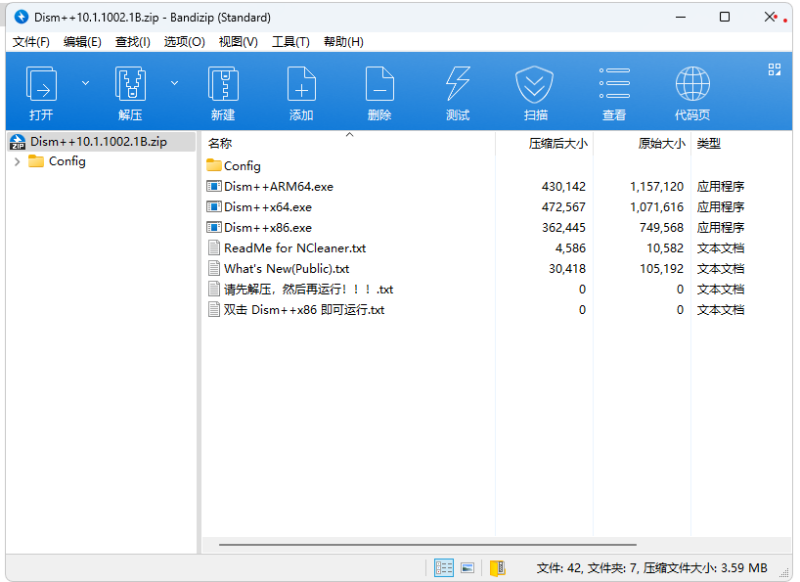Expand extraction options arrow beside 解压
The image size is (800, 582).
click(172, 82)
